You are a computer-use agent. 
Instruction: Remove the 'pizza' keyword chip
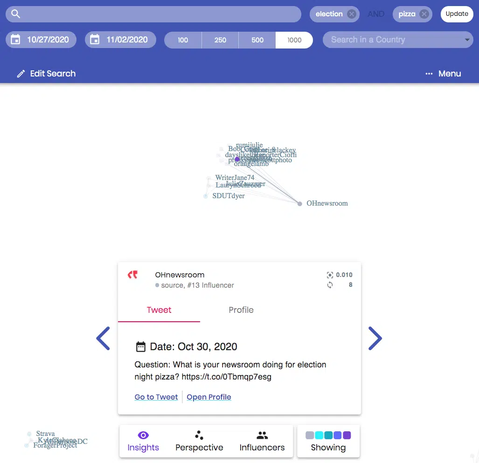tap(424, 14)
